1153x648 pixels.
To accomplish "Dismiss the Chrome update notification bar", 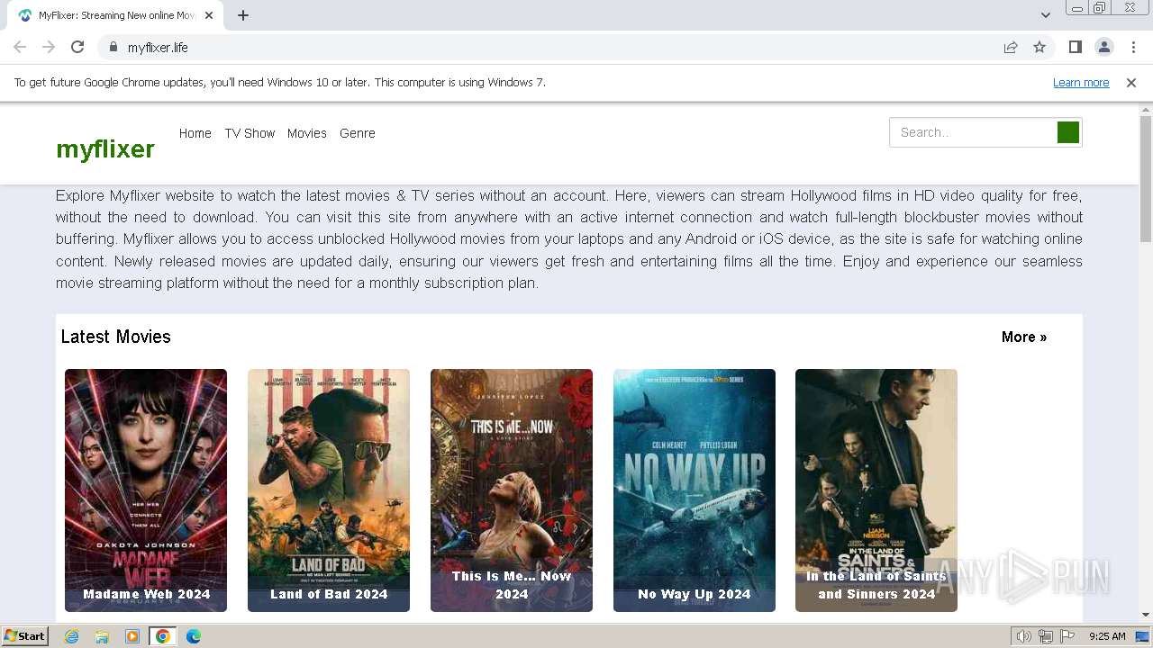I will coord(1131,83).
